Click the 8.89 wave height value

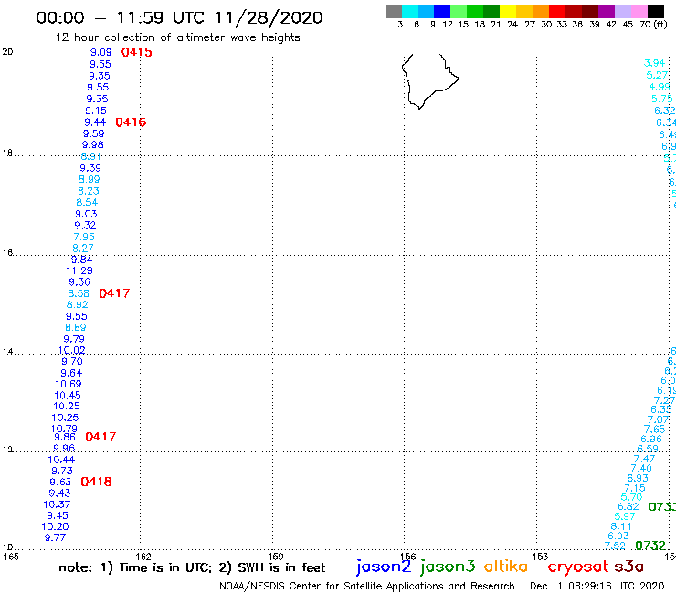(x=76, y=327)
